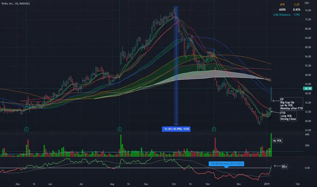This screenshot has width=317, height=187.
Task: Click the RS-30 reference 20-11-2018 callout
Action: point(227,164)
